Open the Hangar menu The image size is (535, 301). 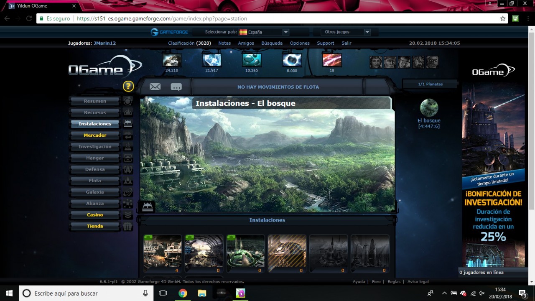(95, 158)
